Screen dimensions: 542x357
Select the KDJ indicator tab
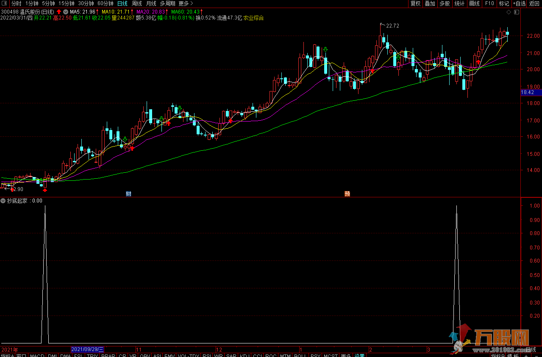click(x=245, y=356)
